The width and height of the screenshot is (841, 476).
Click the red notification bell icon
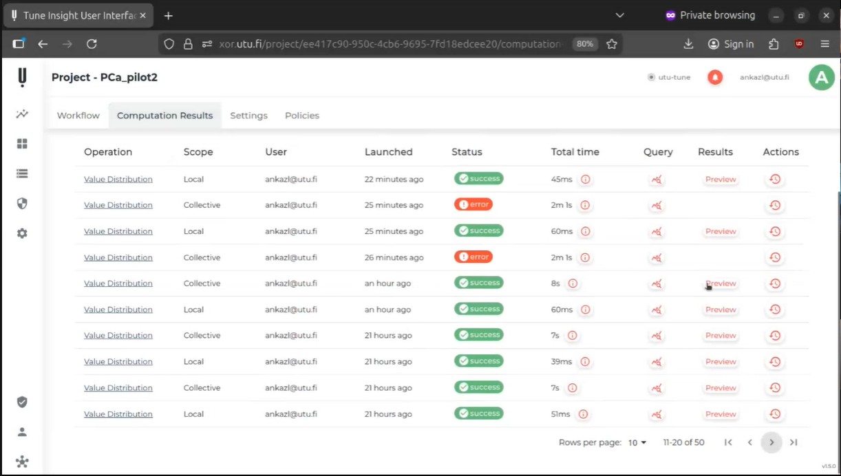click(x=715, y=77)
